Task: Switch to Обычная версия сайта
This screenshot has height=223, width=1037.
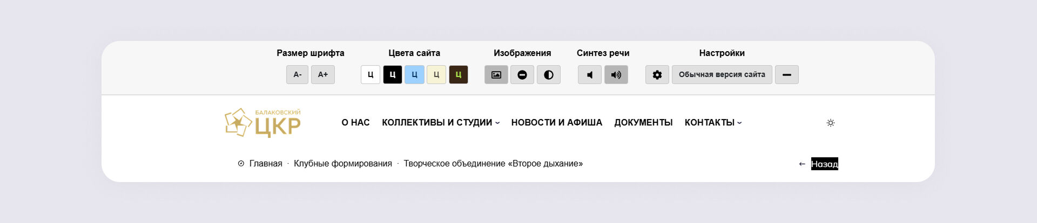Action: [x=722, y=75]
